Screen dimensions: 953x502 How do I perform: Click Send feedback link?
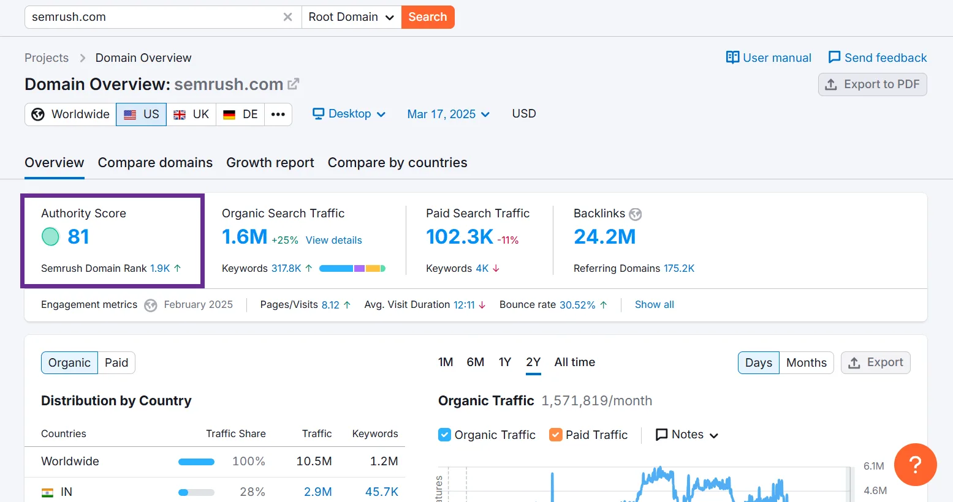click(878, 58)
